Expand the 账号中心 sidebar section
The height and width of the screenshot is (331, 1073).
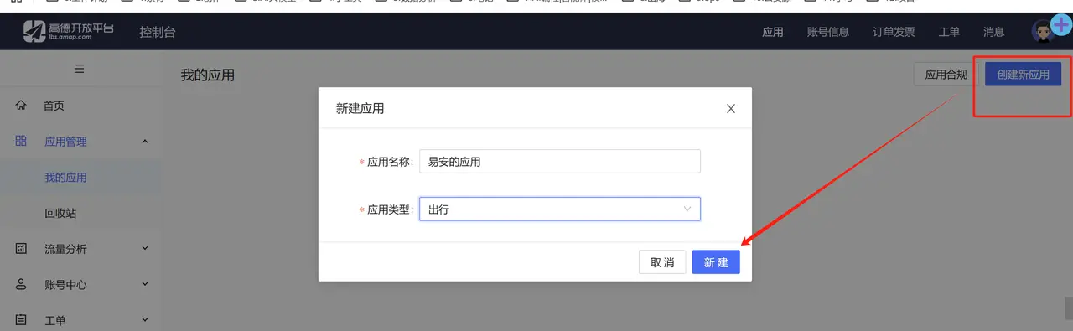pos(145,284)
